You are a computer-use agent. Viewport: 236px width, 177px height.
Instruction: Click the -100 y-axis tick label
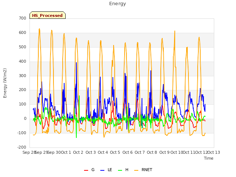pos(22,133)
